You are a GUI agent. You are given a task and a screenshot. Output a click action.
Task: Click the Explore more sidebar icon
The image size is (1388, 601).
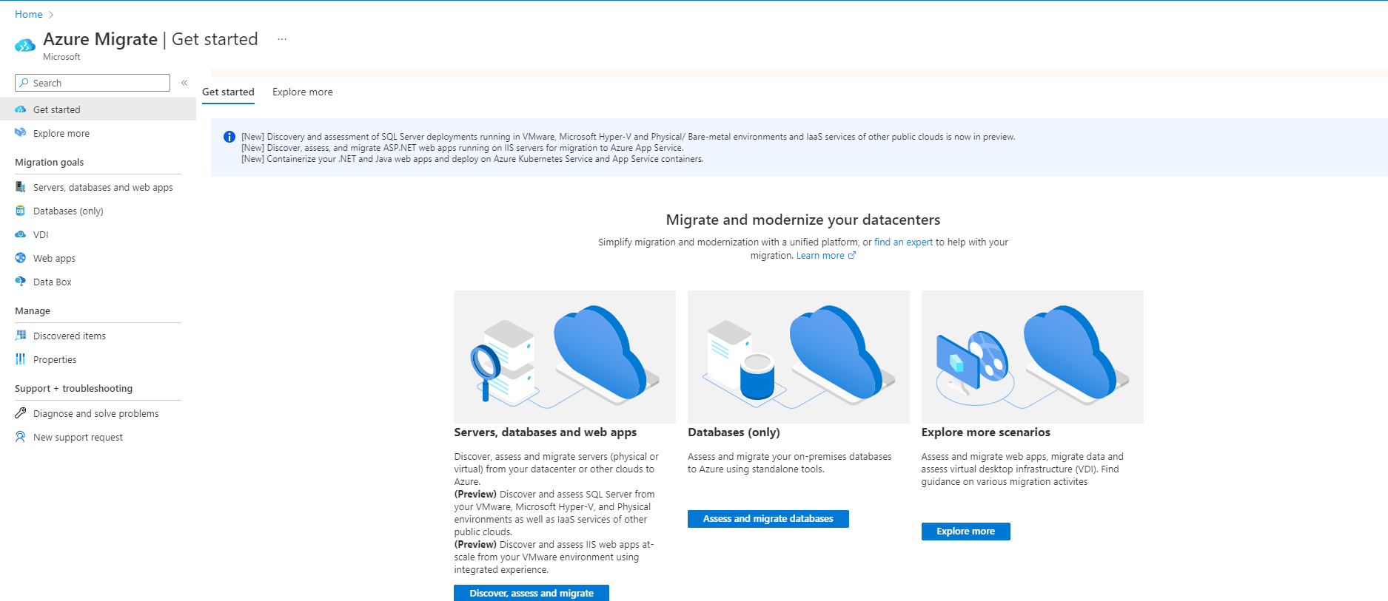(21, 133)
